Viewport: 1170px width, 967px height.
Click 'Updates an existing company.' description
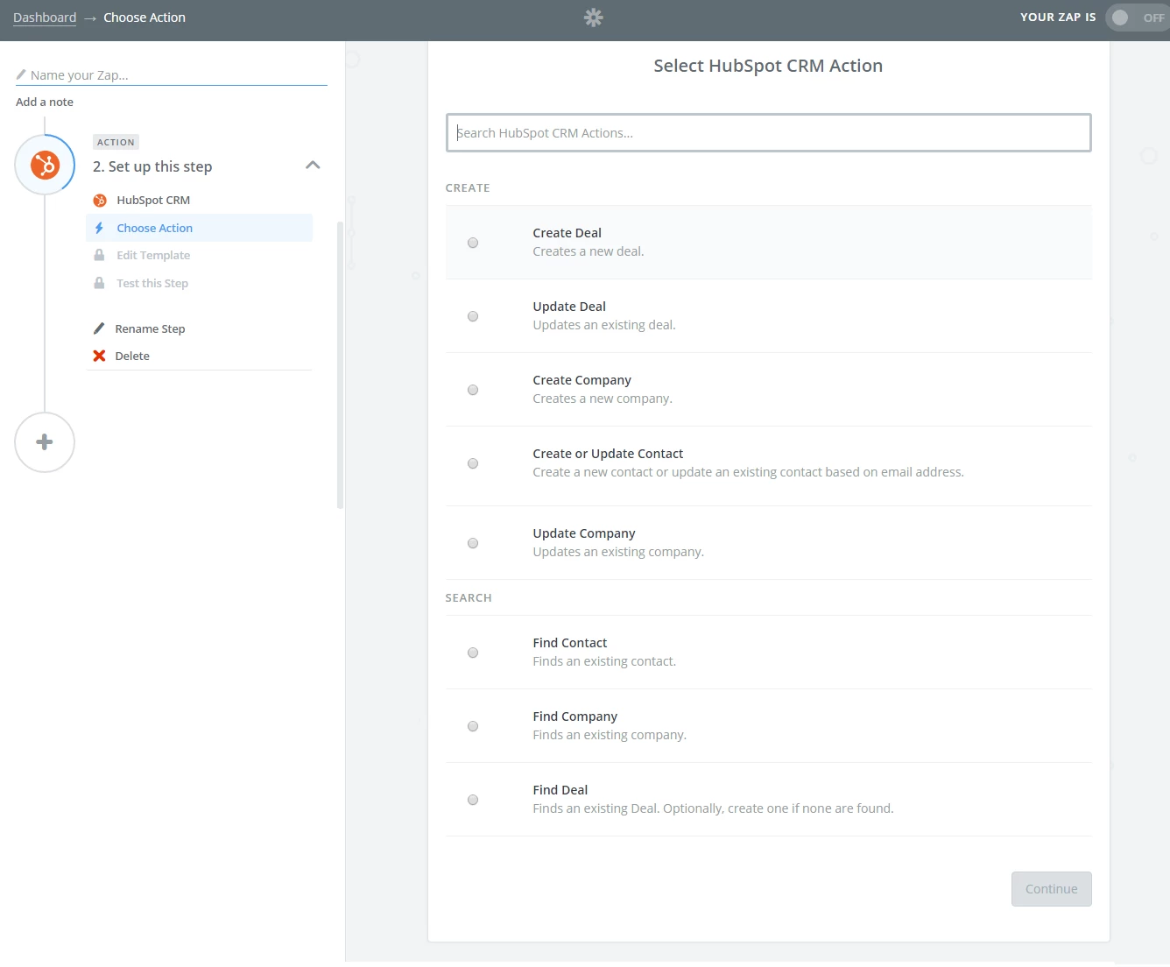[x=618, y=552]
